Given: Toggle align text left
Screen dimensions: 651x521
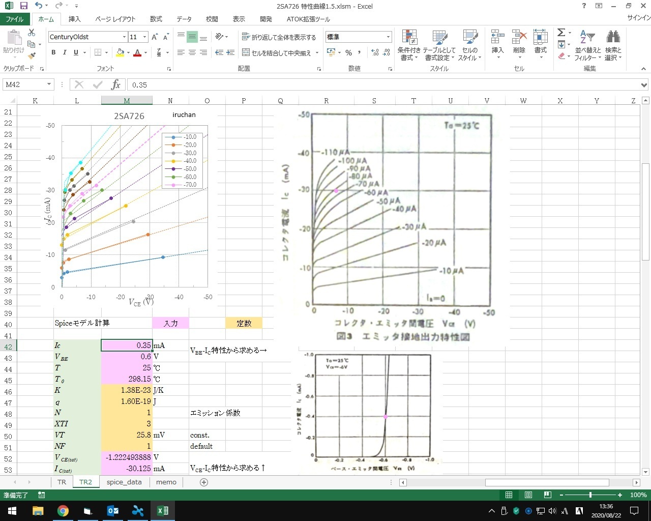Looking at the screenshot, I should click(181, 52).
